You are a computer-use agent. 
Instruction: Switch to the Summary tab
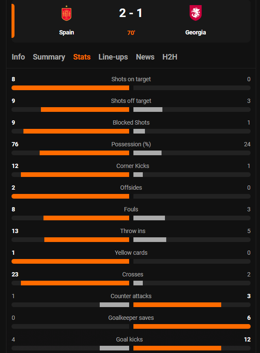49,57
